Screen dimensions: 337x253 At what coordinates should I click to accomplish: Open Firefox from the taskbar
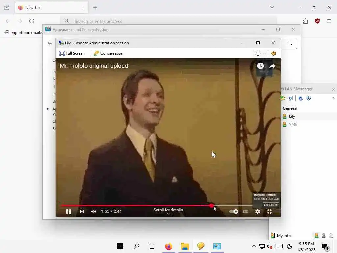[168, 246]
